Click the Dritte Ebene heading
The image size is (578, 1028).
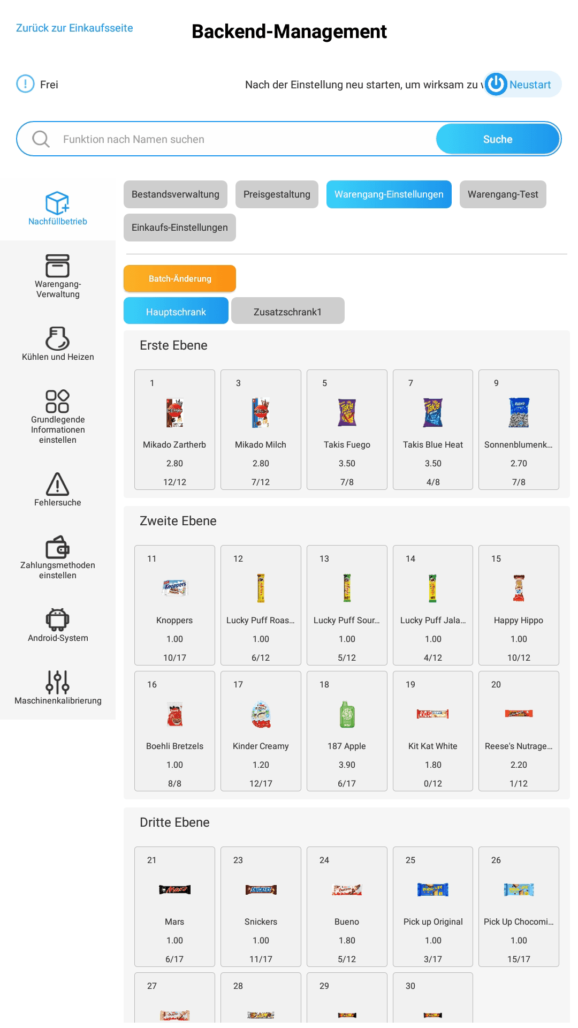pos(174,822)
